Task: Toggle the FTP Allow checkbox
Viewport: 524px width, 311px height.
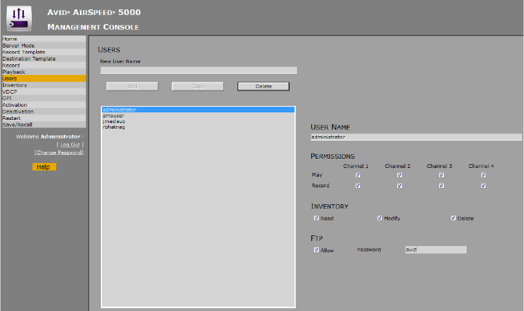Action: tap(316, 250)
